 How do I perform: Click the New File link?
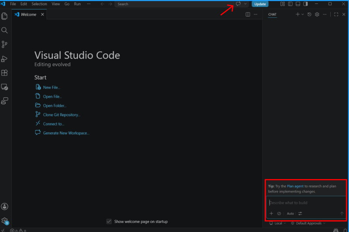[51, 87]
